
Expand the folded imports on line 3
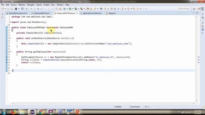[x=11, y=22]
